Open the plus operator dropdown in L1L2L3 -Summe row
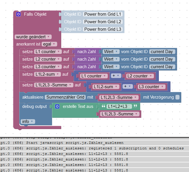This screenshot has height=172, width=189. [128, 86]
